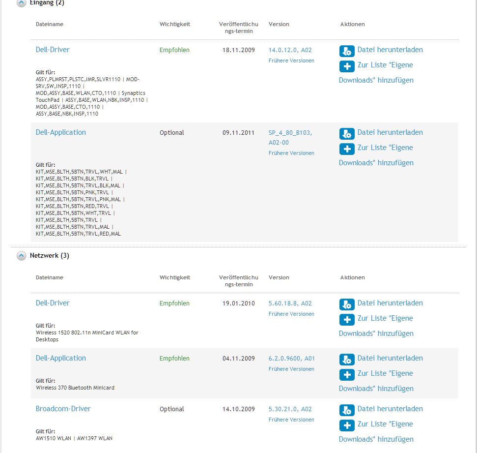Image resolution: width=477 pixels, height=453 pixels.
Task: Open Dell-Driver link dated 19.01.2010
Action: tap(53, 303)
